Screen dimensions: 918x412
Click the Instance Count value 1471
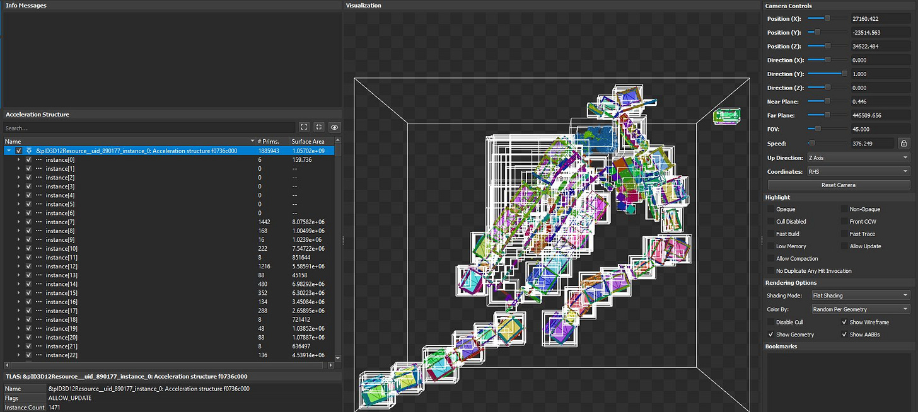[55, 408]
